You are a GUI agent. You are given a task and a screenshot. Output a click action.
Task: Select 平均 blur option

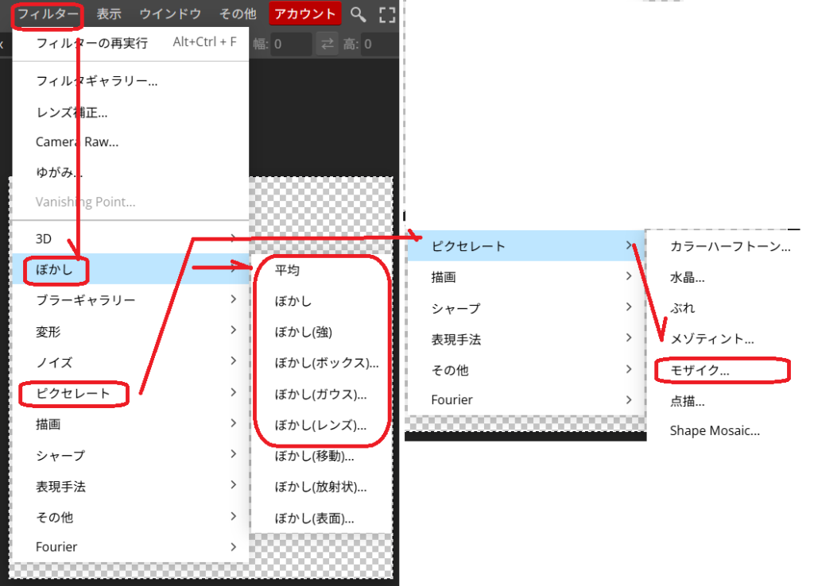[321, 270]
